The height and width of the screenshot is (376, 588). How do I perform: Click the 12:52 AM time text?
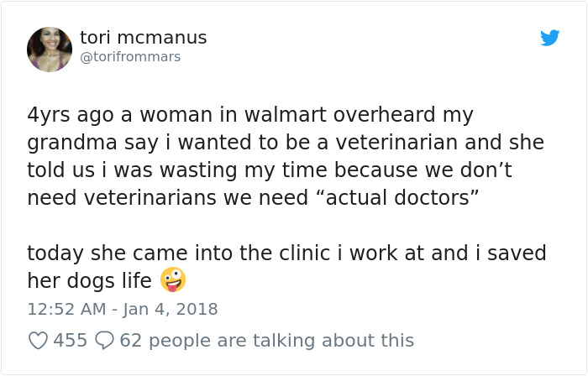(66, 310)
